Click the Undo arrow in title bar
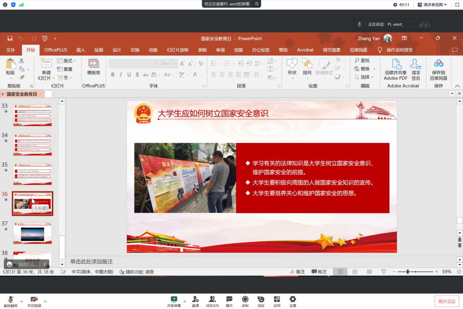The height and width of the screenshot is (309, 463). [20, 38]
